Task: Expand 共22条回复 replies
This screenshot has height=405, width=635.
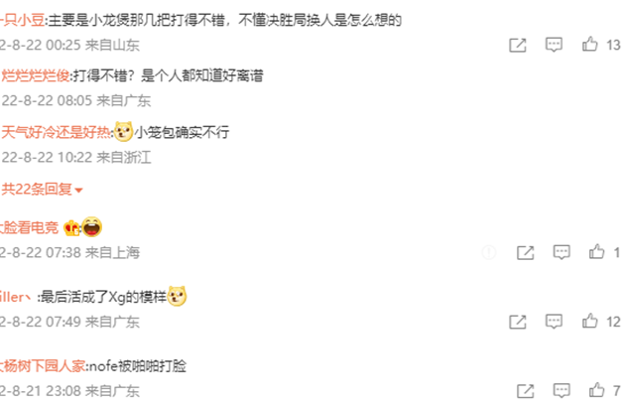Action: (42, 190)
